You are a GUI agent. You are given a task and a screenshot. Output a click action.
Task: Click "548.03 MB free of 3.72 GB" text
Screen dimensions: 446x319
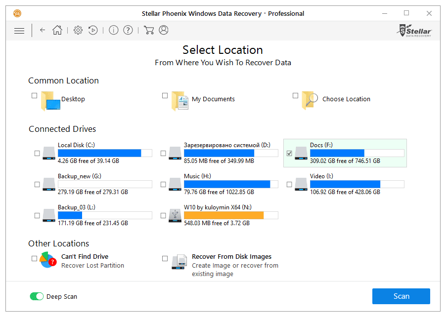point(217,223)
